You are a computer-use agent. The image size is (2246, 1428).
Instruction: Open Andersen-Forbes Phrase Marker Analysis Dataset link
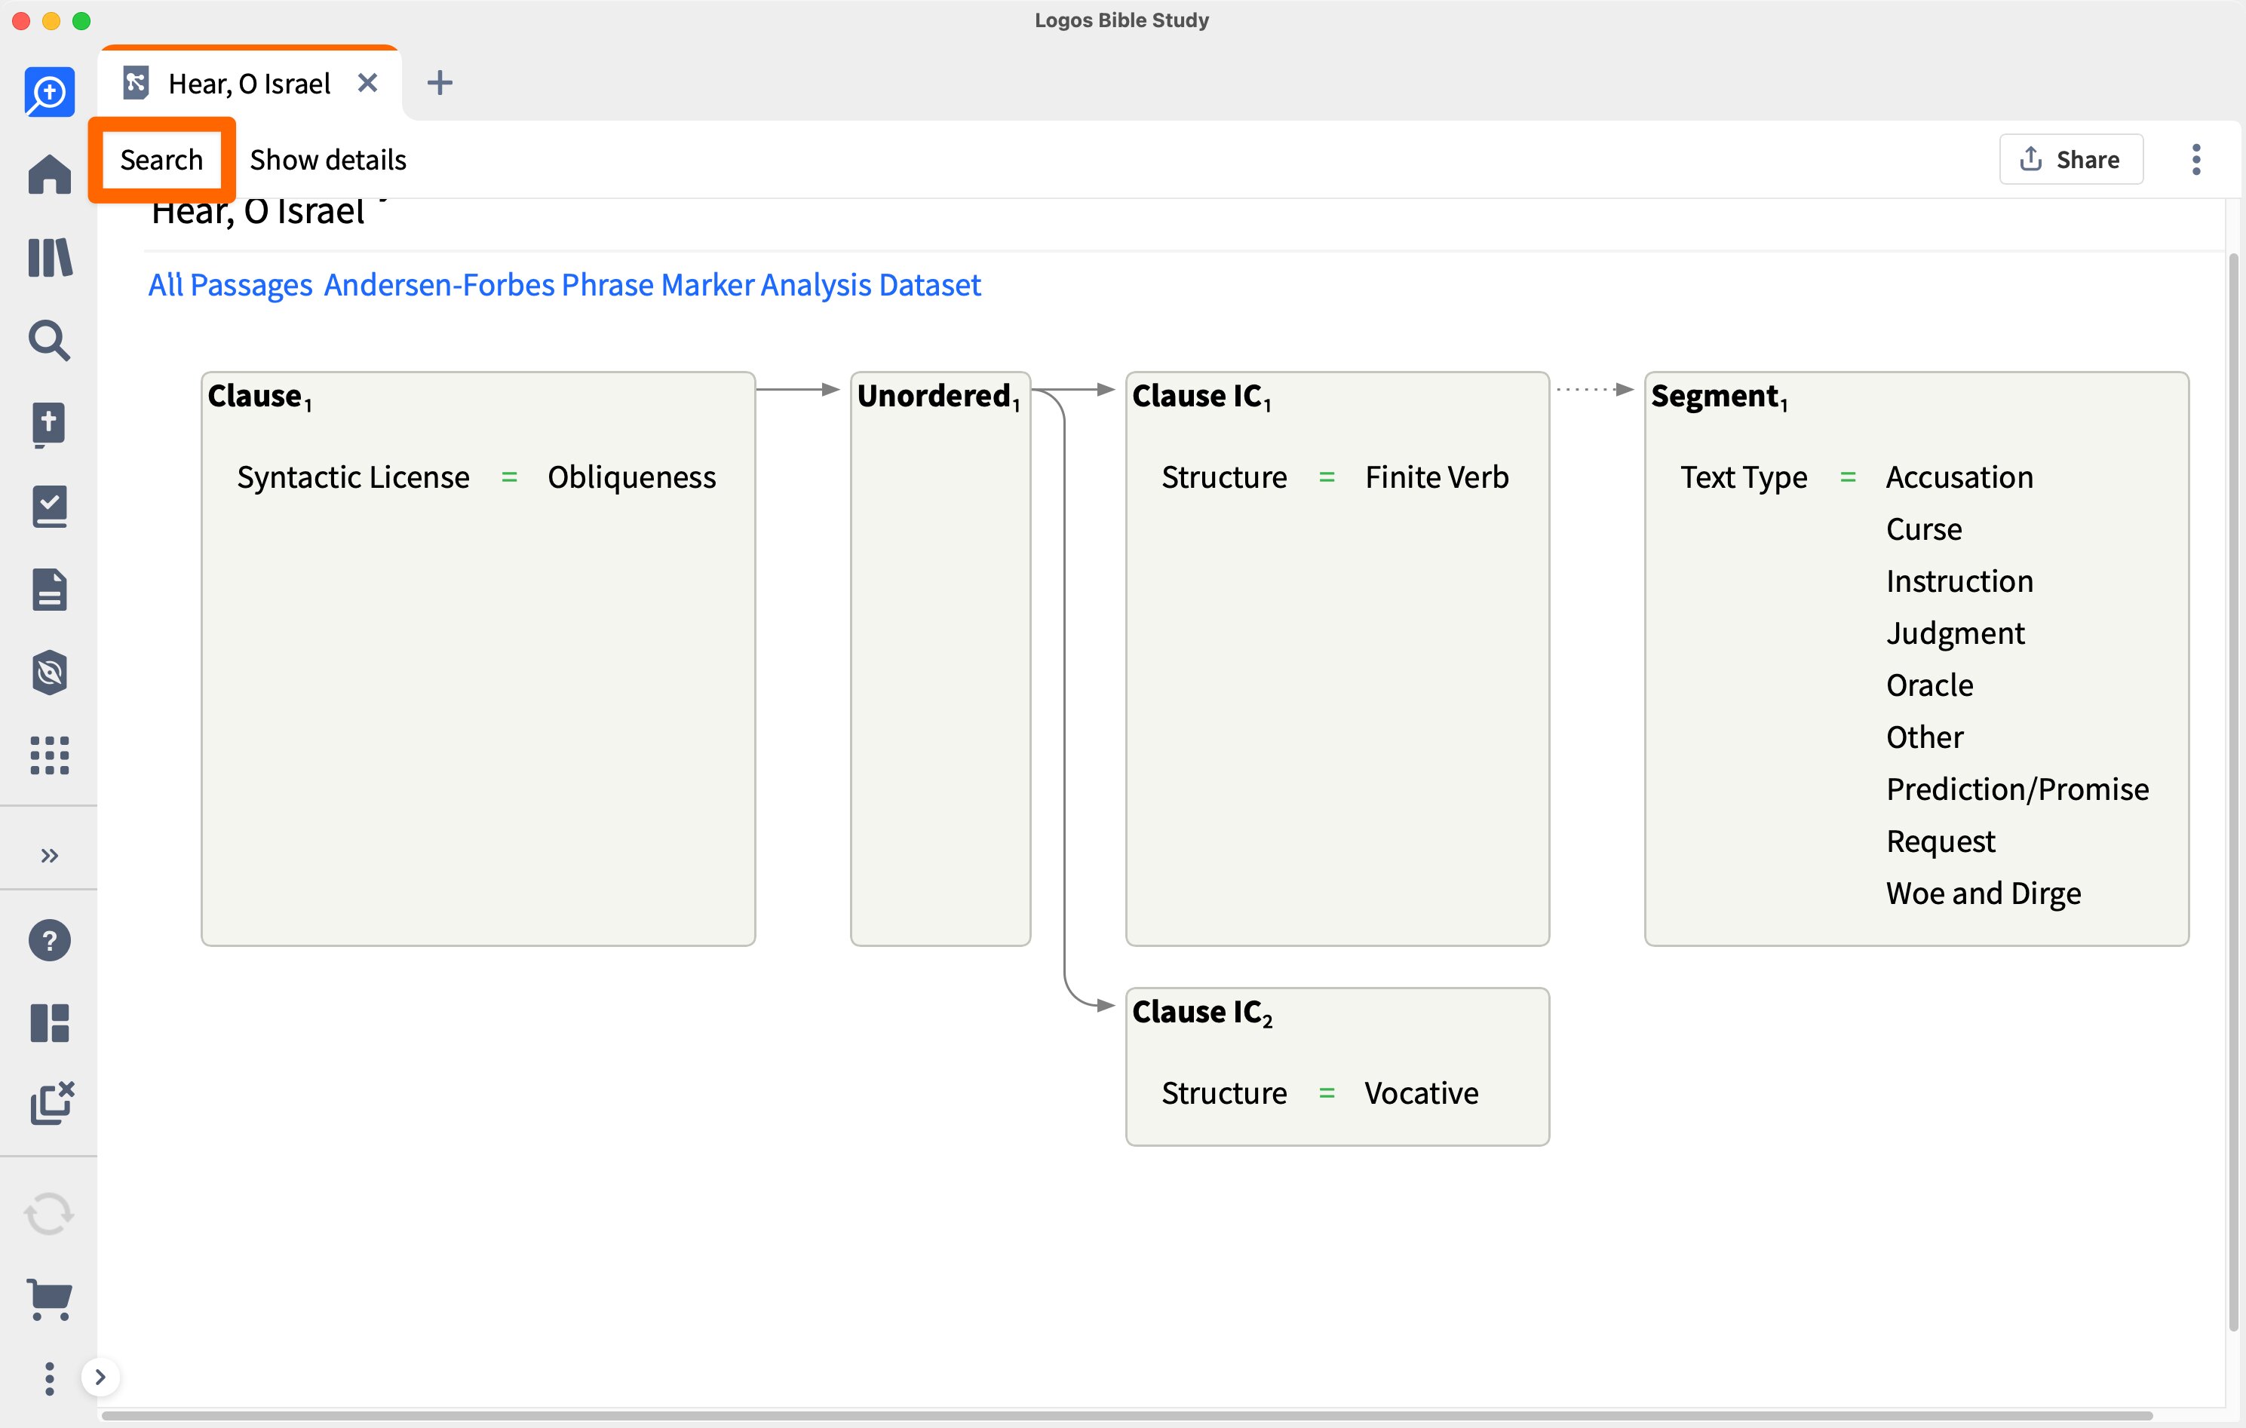point(652,284)
